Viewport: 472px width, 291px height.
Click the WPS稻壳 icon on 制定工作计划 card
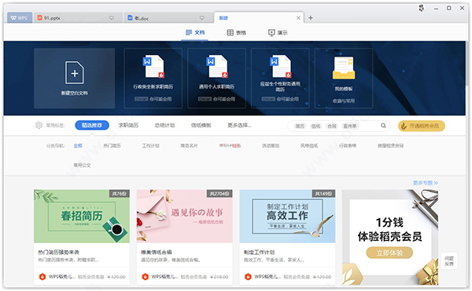pyautogui.click(x=248, y=277)
